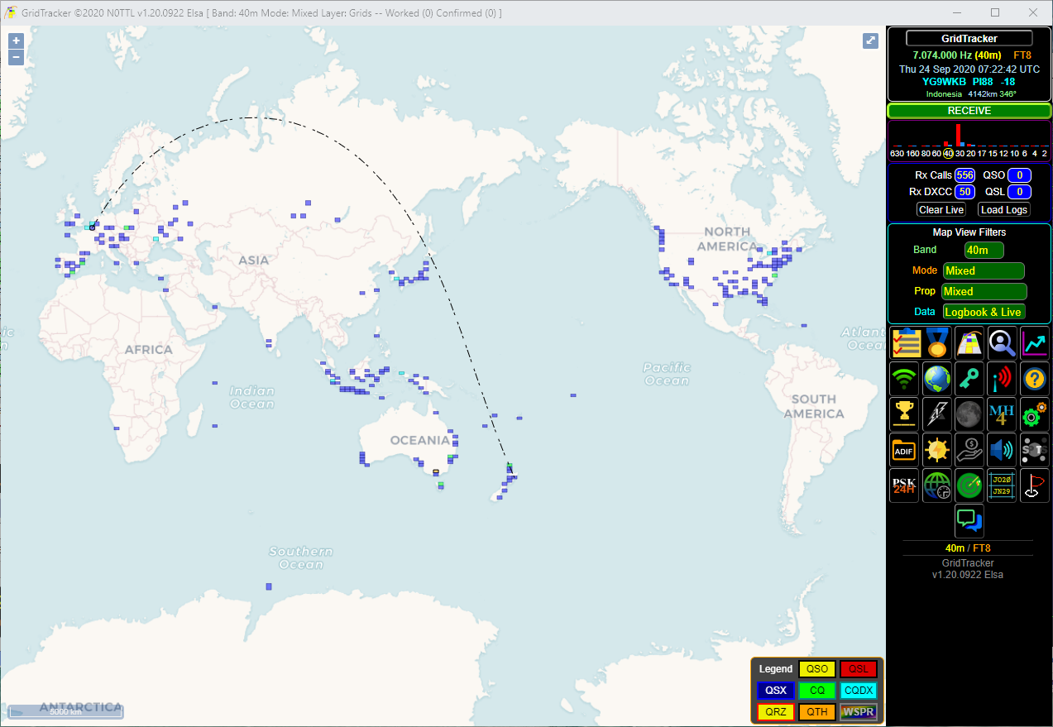Open the Data dropdown showing Logbook & Live
Image resolution: width=1053 pixels, height=727 pixels.
click(x=984, y=312)
